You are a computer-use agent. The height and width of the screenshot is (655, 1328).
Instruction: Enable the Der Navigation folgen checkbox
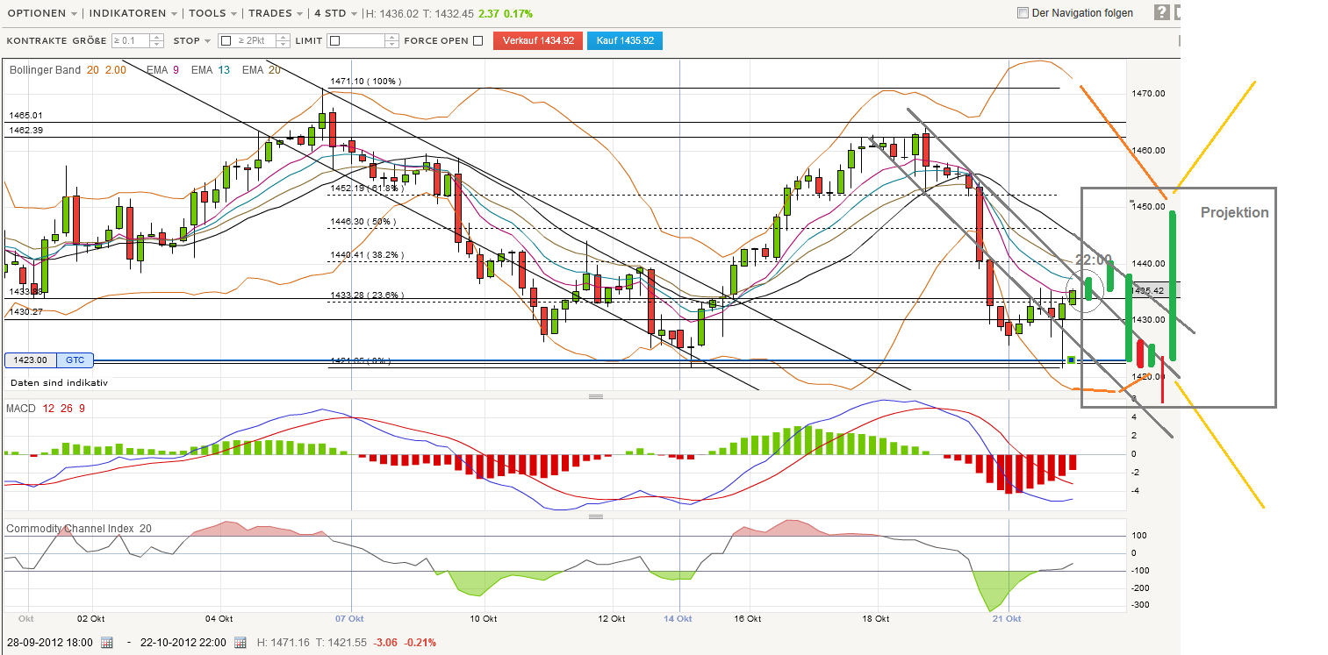1022,13
